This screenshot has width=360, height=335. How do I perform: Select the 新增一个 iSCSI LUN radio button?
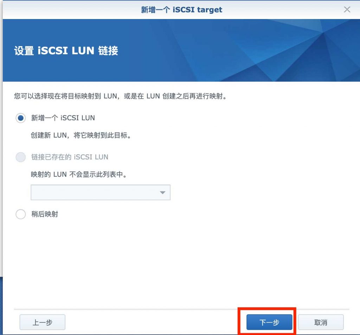coord(21,118)
